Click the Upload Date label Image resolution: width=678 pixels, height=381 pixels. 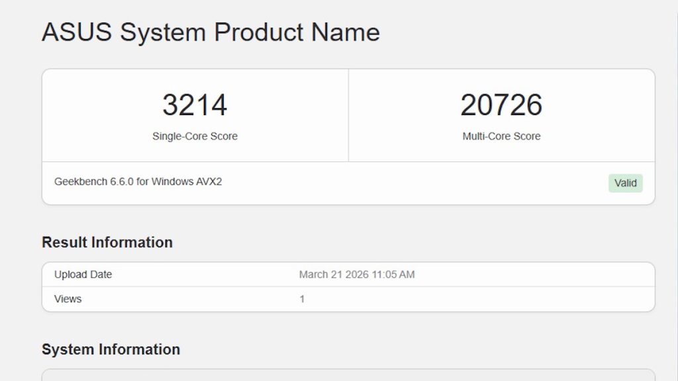[83, 274]
